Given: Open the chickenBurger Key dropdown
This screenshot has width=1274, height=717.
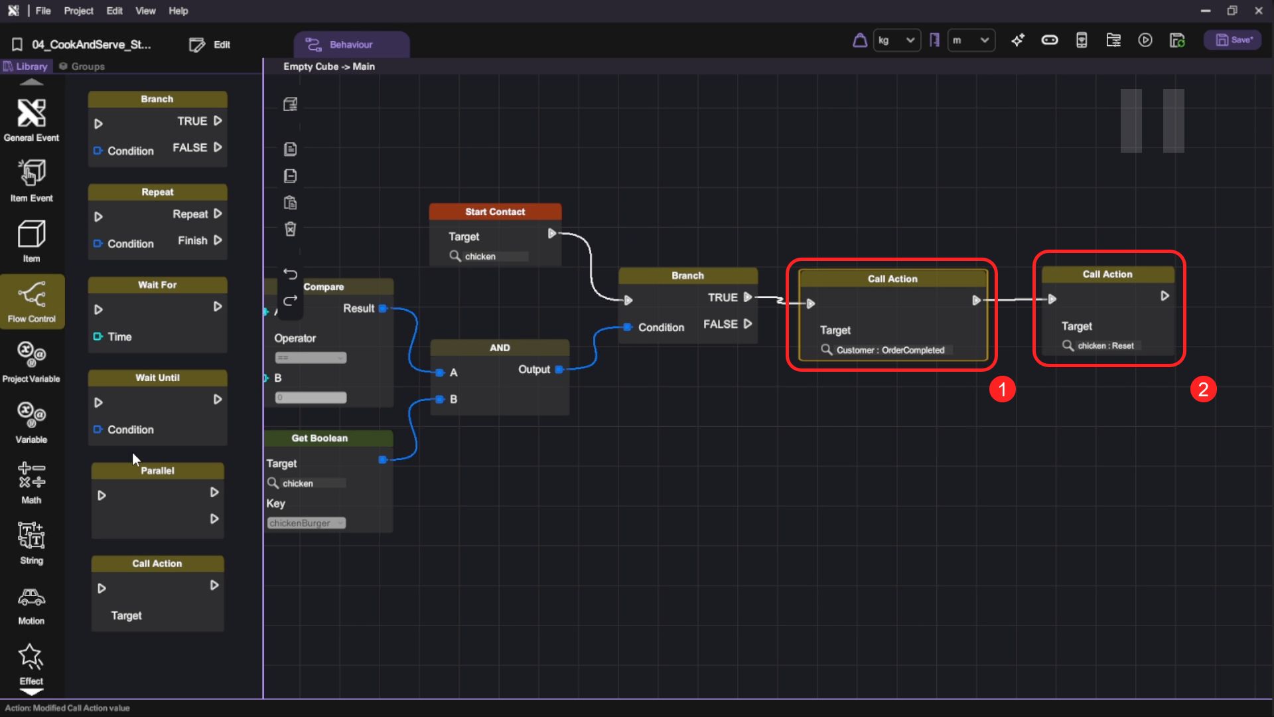Looking at the screenshot, I should (307, 523).
